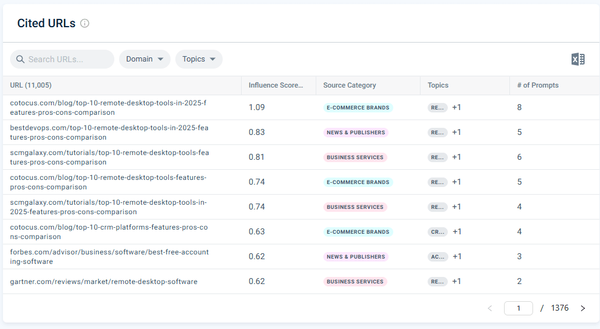Viewport: 600px width, 329px height.
Task: Open the Topics filter dropdown
Action: pyautogui.click(x=199, y=59)
